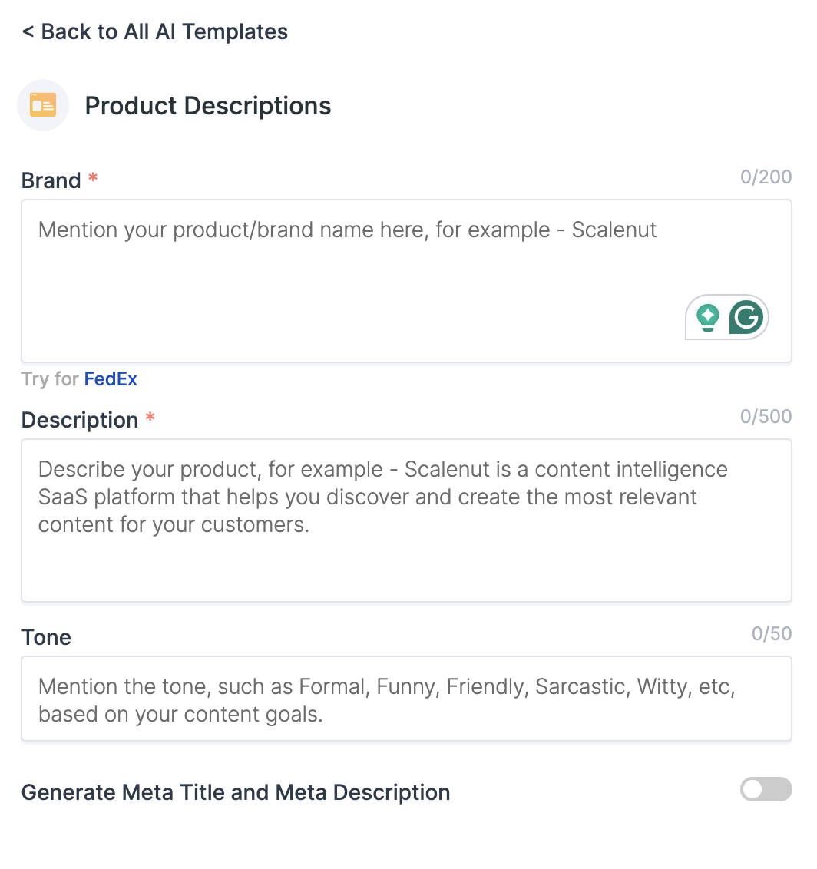Select the Tone input box
The height and width of the screenshot is (869, 817).
click(406, 699)
